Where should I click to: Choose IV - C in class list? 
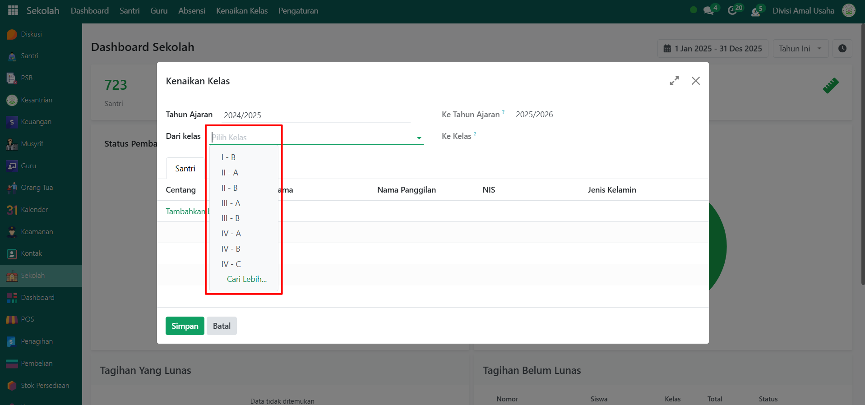click(x=231, y=264)
